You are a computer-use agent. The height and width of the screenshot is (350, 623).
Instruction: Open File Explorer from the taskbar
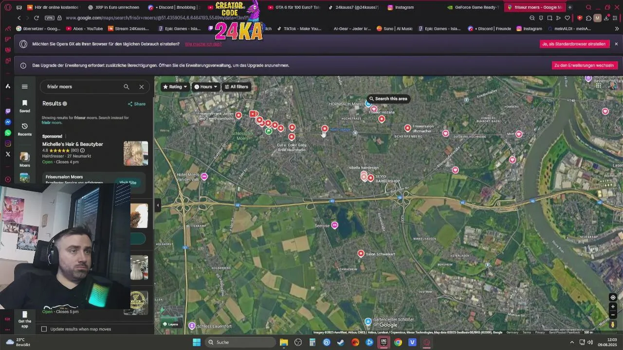[x=284, y=342]
